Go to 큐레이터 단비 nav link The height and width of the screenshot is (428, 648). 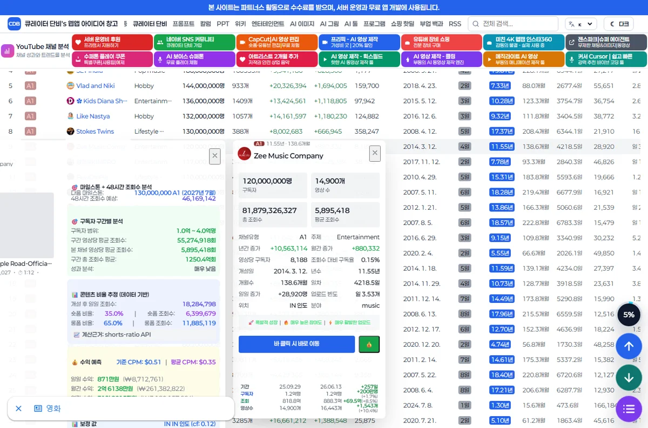pyautogui.click(x=150, y=24)
